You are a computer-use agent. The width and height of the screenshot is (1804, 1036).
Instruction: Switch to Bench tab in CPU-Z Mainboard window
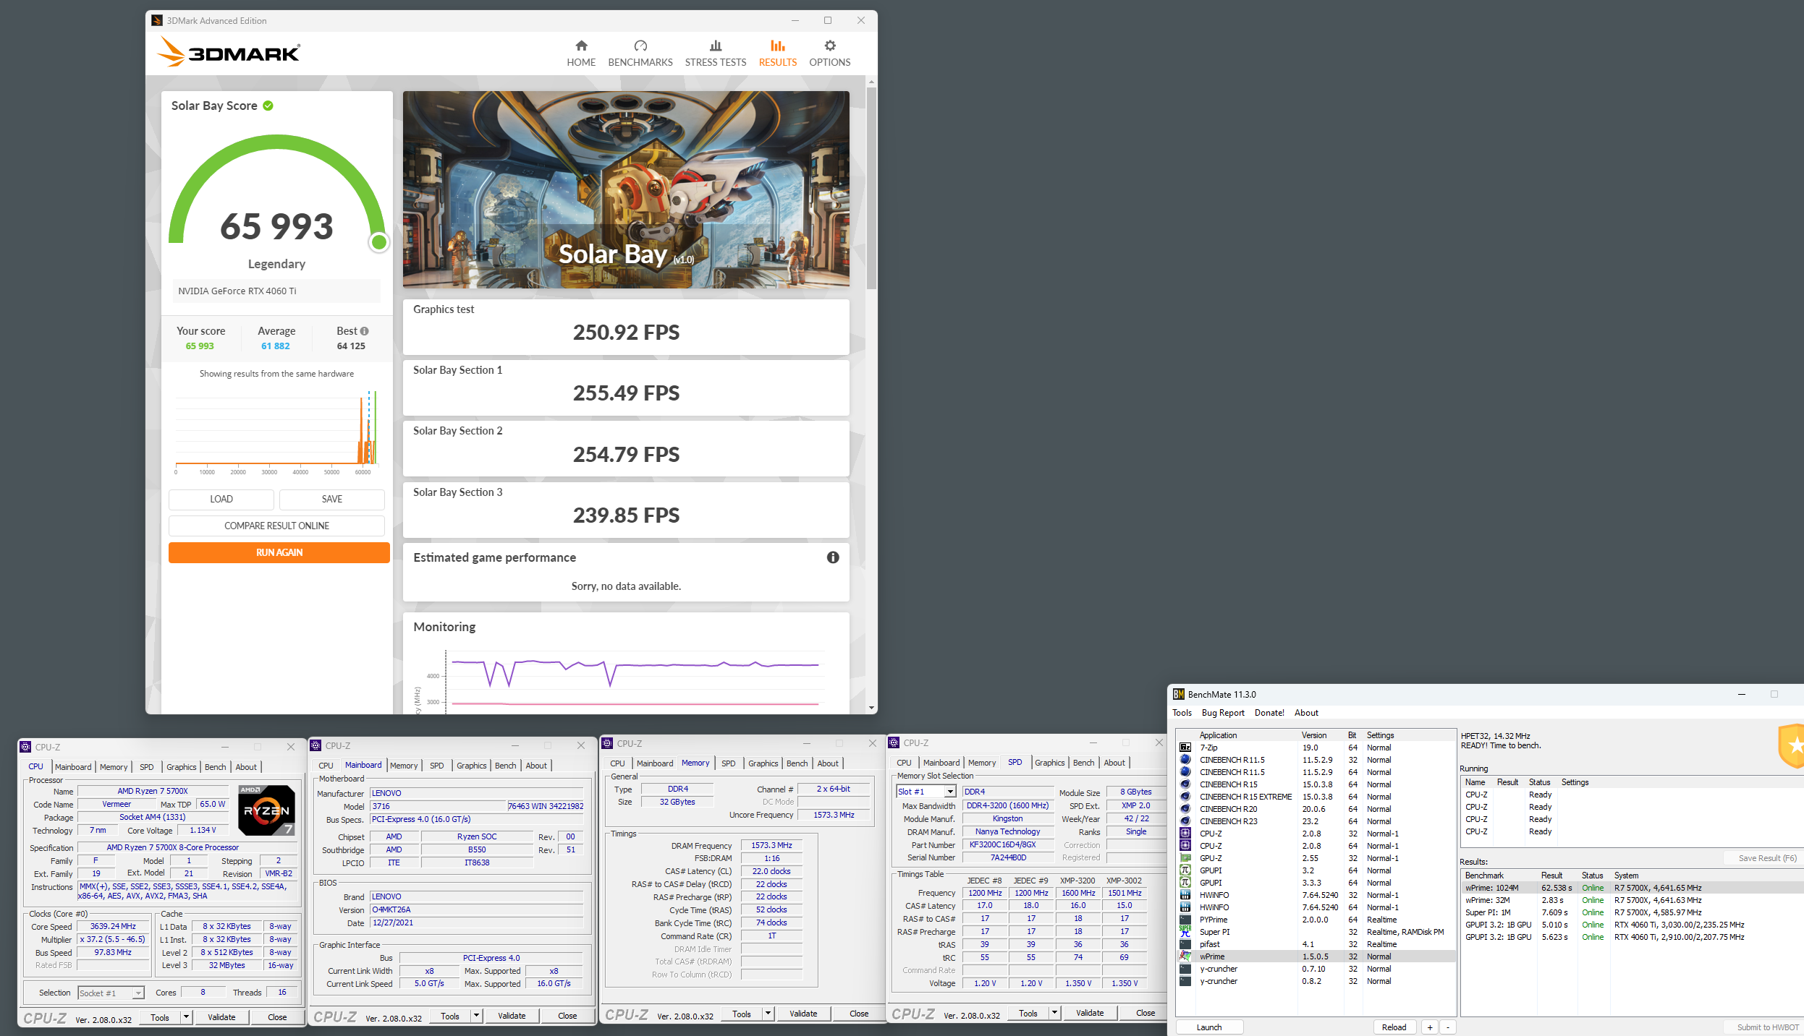[505, 766]
